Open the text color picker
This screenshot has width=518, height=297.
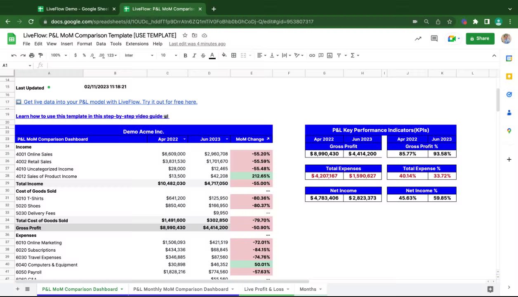212,55
